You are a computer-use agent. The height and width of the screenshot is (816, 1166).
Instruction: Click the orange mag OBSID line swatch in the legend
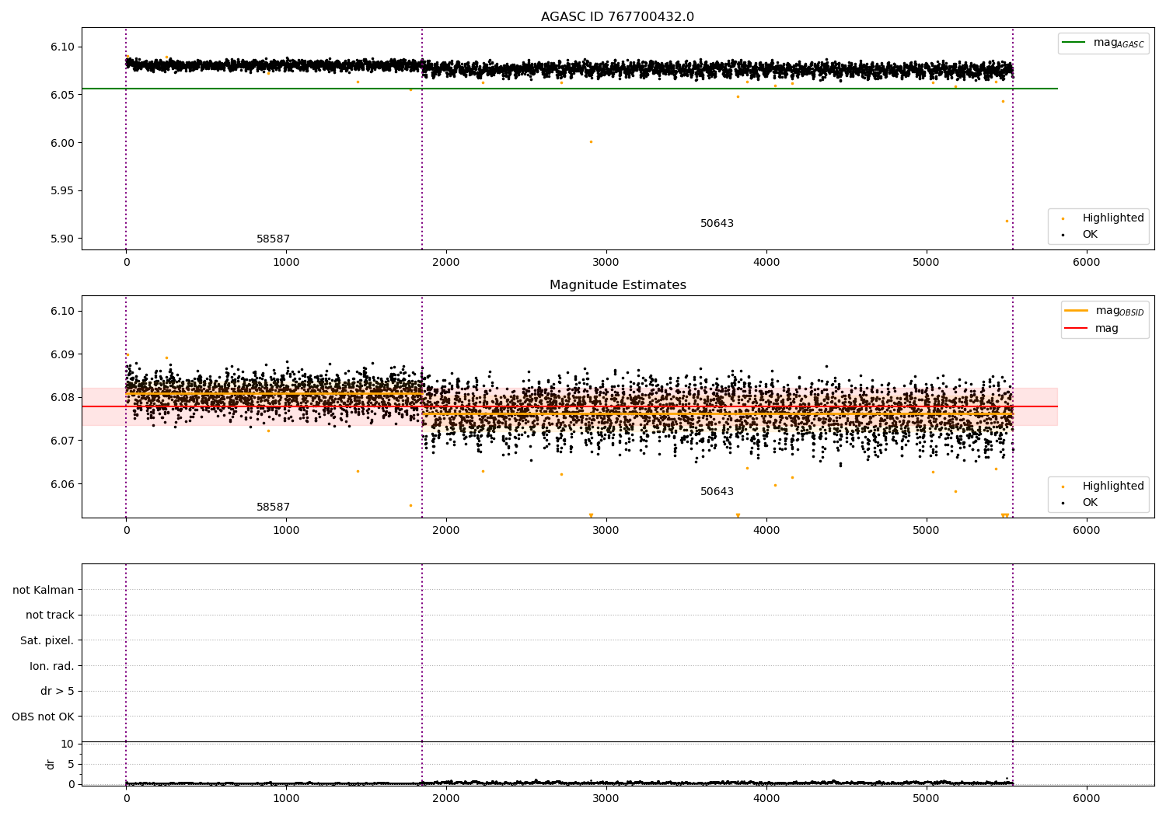pos(1077,310)
